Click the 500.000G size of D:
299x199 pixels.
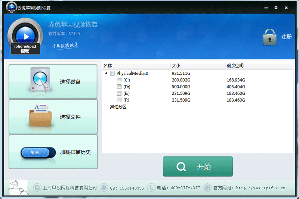[181, 87]
